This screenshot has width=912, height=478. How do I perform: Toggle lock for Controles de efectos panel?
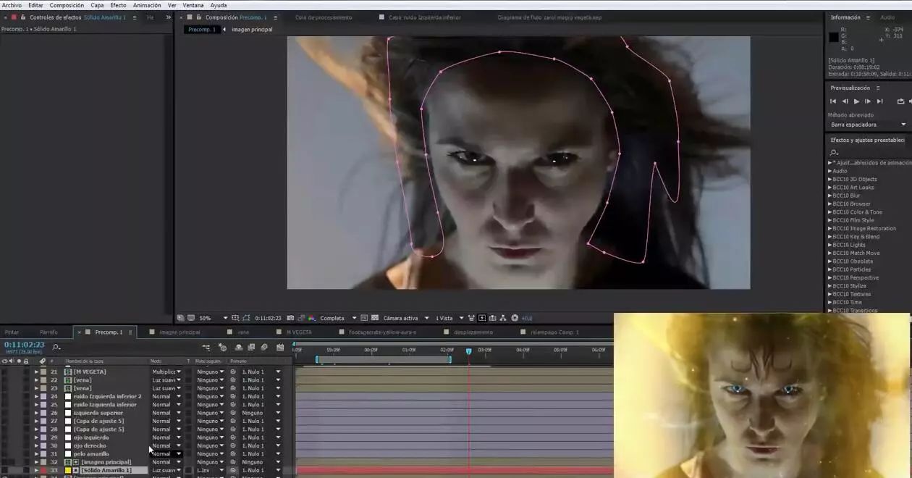pyautogui.click(x=23, y=17)
